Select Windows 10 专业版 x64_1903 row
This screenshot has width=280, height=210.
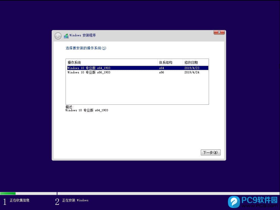click(x=138, y=68)
